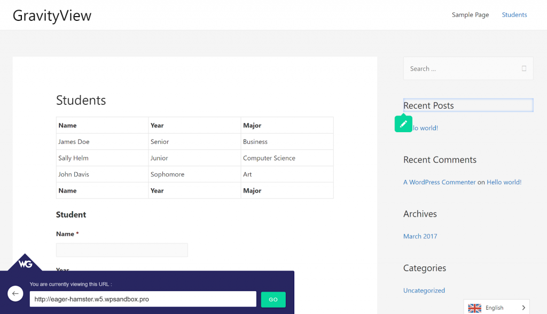
Task: Click the Name footer cell of table
Action: click(x=102, y=190)
